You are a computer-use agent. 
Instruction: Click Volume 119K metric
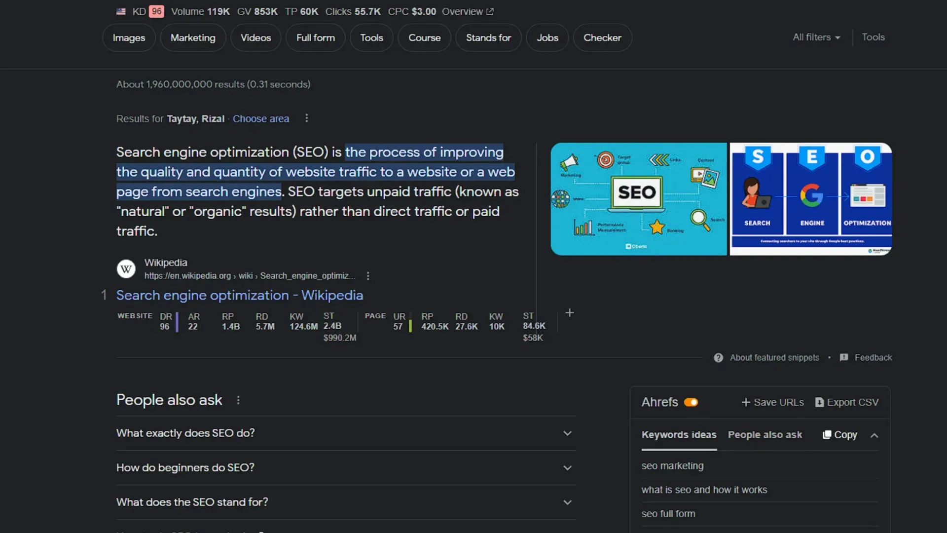tap(200, 11)
